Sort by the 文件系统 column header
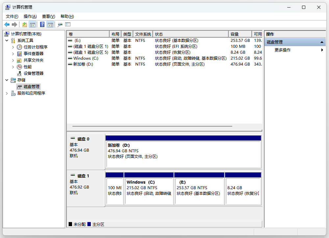 click(x=143, y=34)
